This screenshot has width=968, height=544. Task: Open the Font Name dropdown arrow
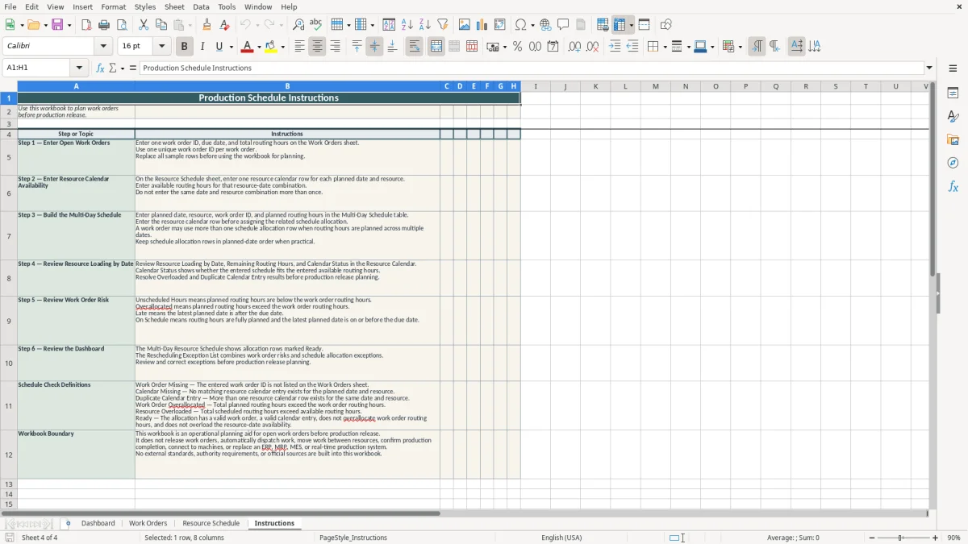pos(105,47)
